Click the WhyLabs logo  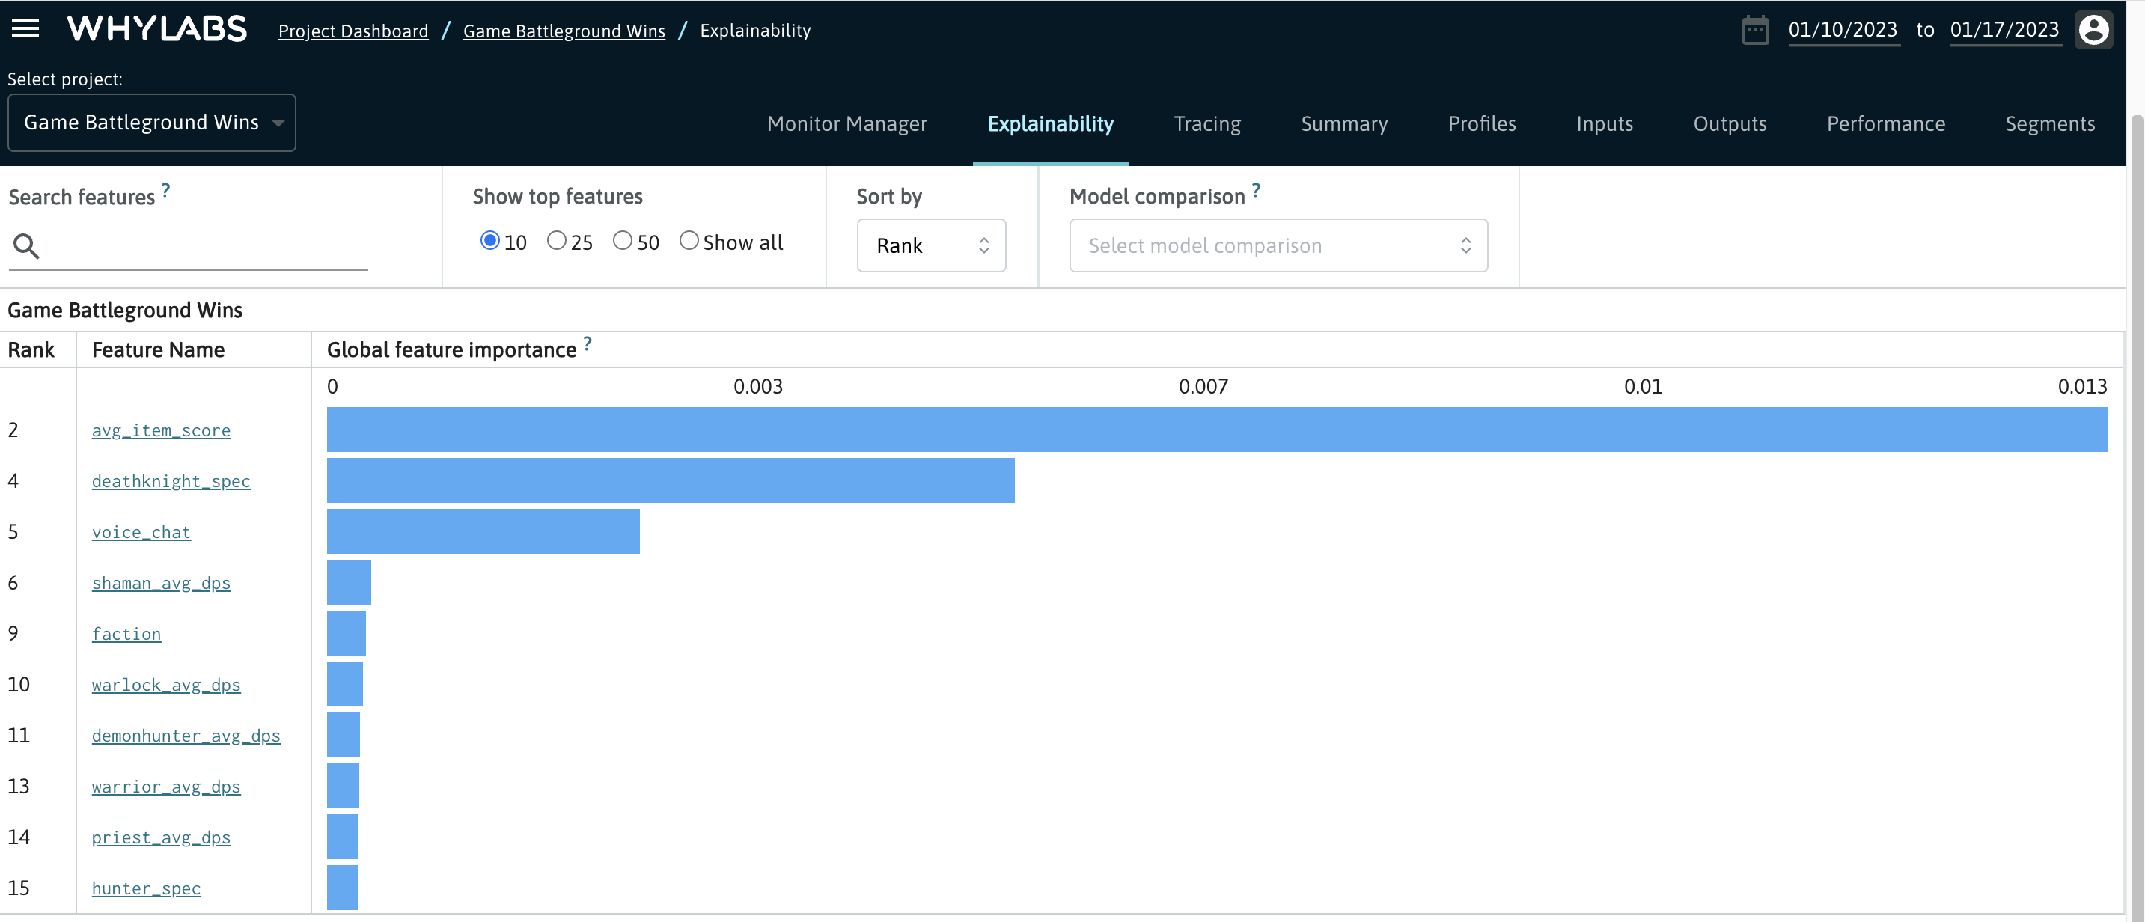coord(156,28)
